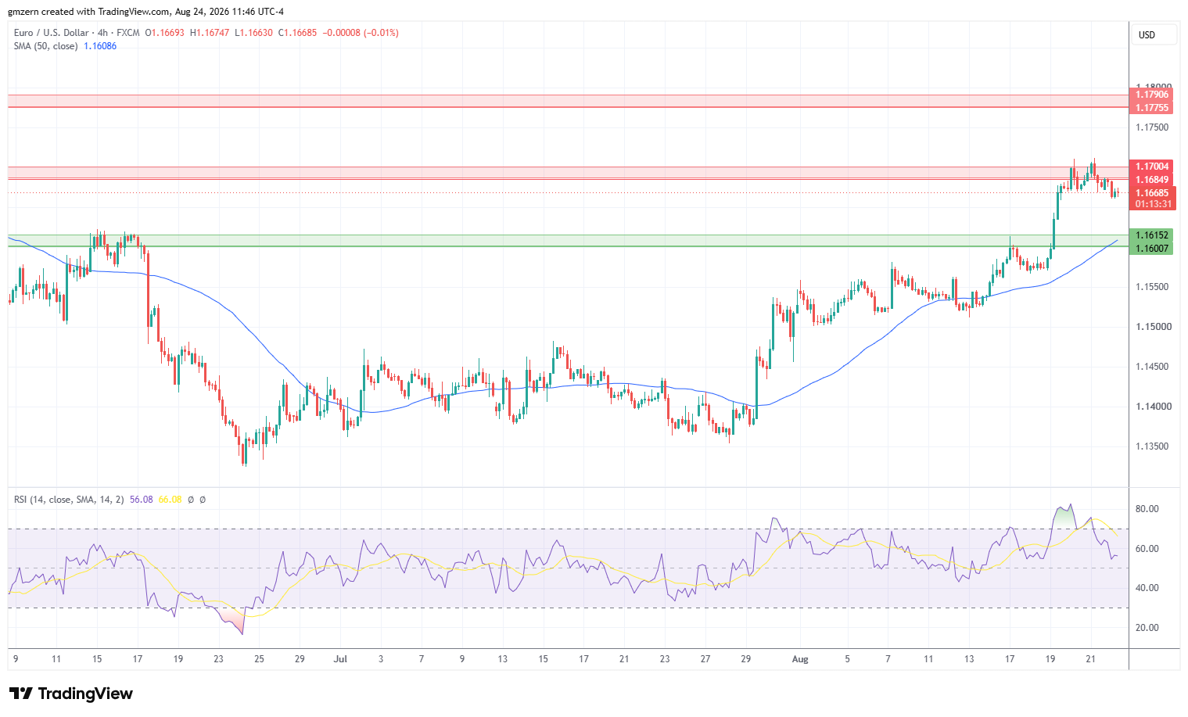This screenshot has width=1188, height=717.
Task: Click the 1.17755 price label
Action: [x=1152, y=108]
